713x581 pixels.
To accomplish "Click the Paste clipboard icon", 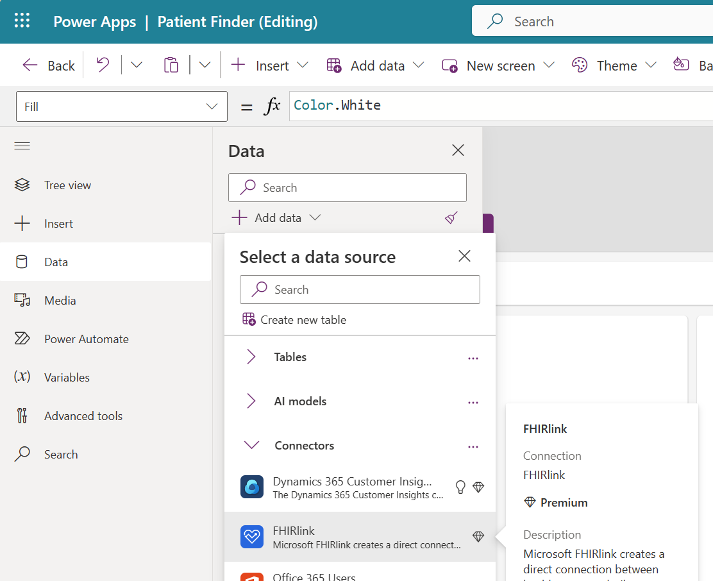I will (x=171, y=65).
